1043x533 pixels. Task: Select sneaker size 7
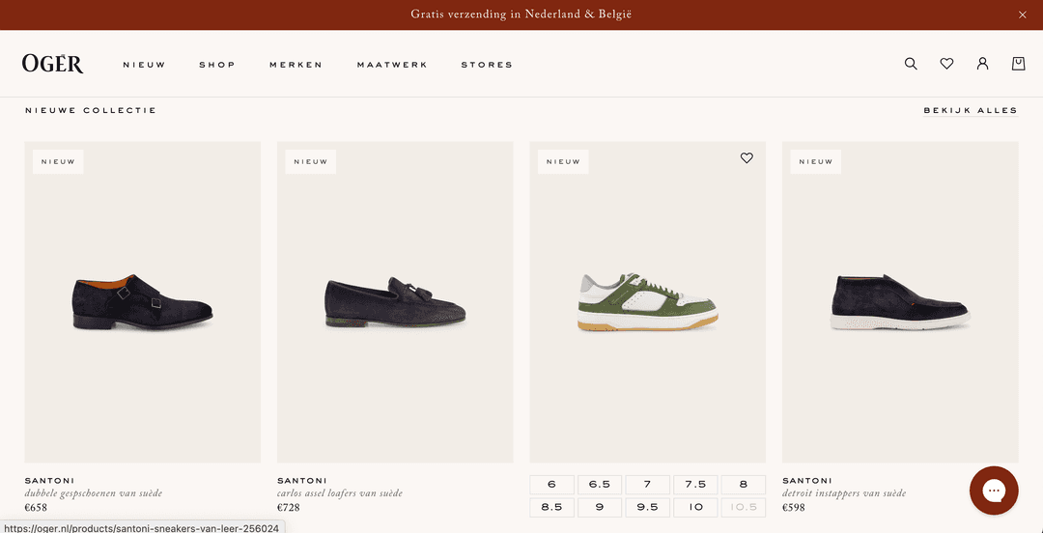(647, 485)
